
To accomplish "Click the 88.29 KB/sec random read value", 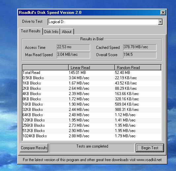I will pos(126,88).
